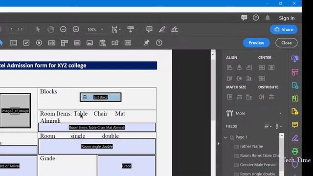Click fields list scroll up arrow
The width and height of the screenshot is (313, 176).
(282, 136)
